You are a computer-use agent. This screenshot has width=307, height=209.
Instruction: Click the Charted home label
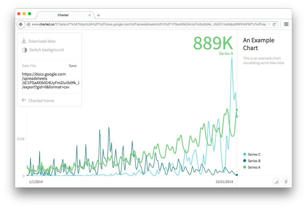[x=41, y=101]
